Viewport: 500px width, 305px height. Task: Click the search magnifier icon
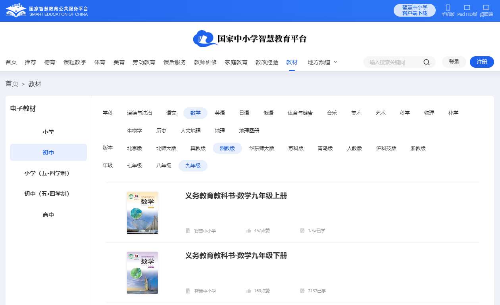[427, 62]
